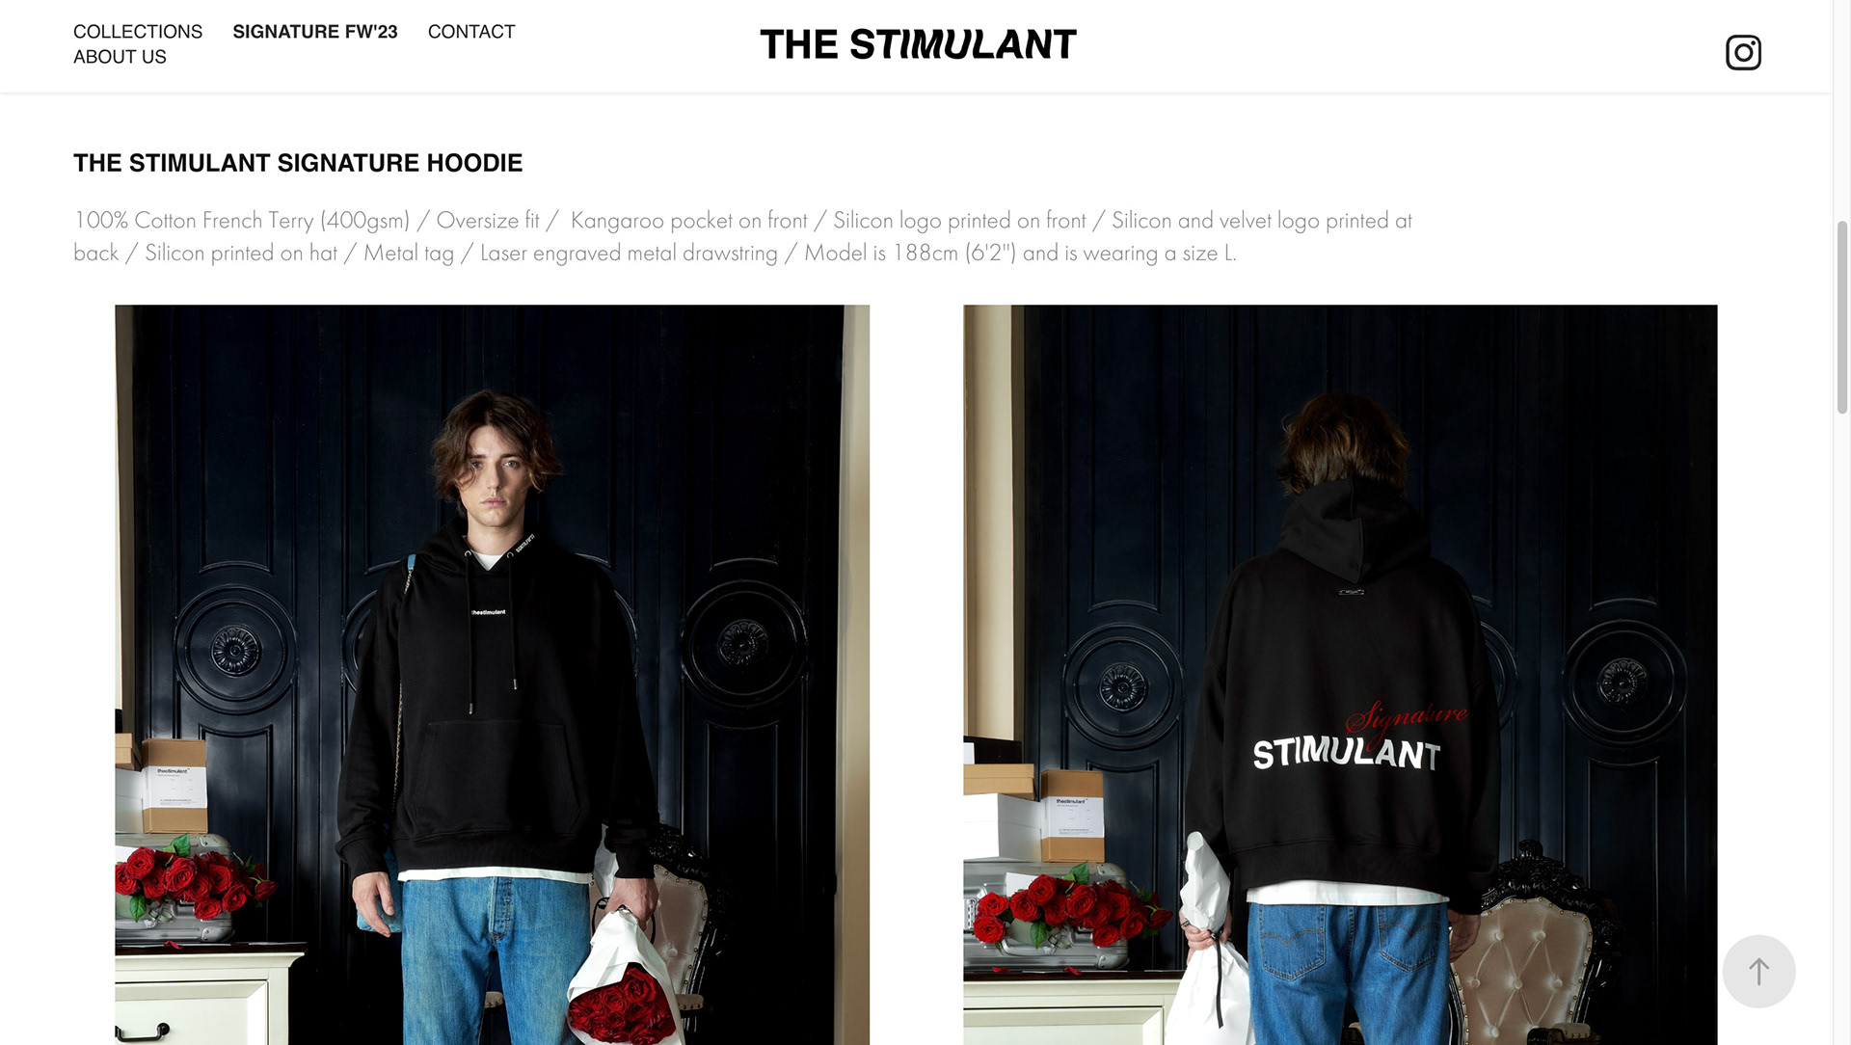The image size is (1851, 1045).
Task: Click THE STIMULANT SIGNATURE HOODIE heading
Action: point(298,163)
